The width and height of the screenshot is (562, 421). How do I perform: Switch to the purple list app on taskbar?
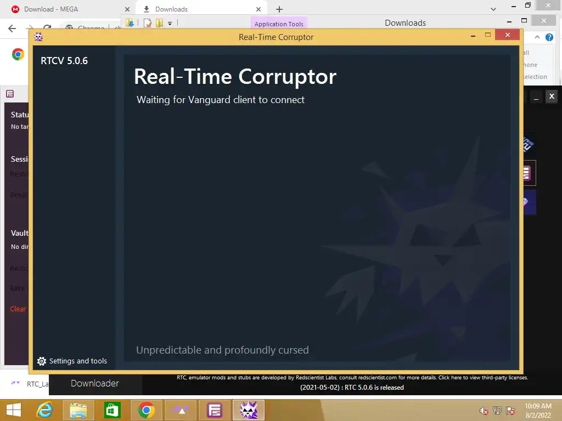[215, 410]
